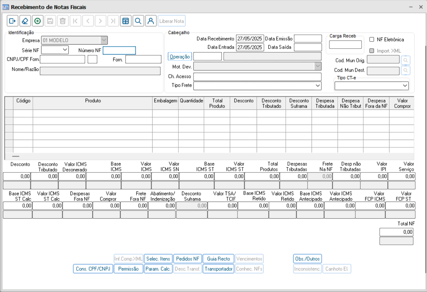Click the exit icon in the toolbar
This screenshot has width=427, height=292.
pos(12,21)
